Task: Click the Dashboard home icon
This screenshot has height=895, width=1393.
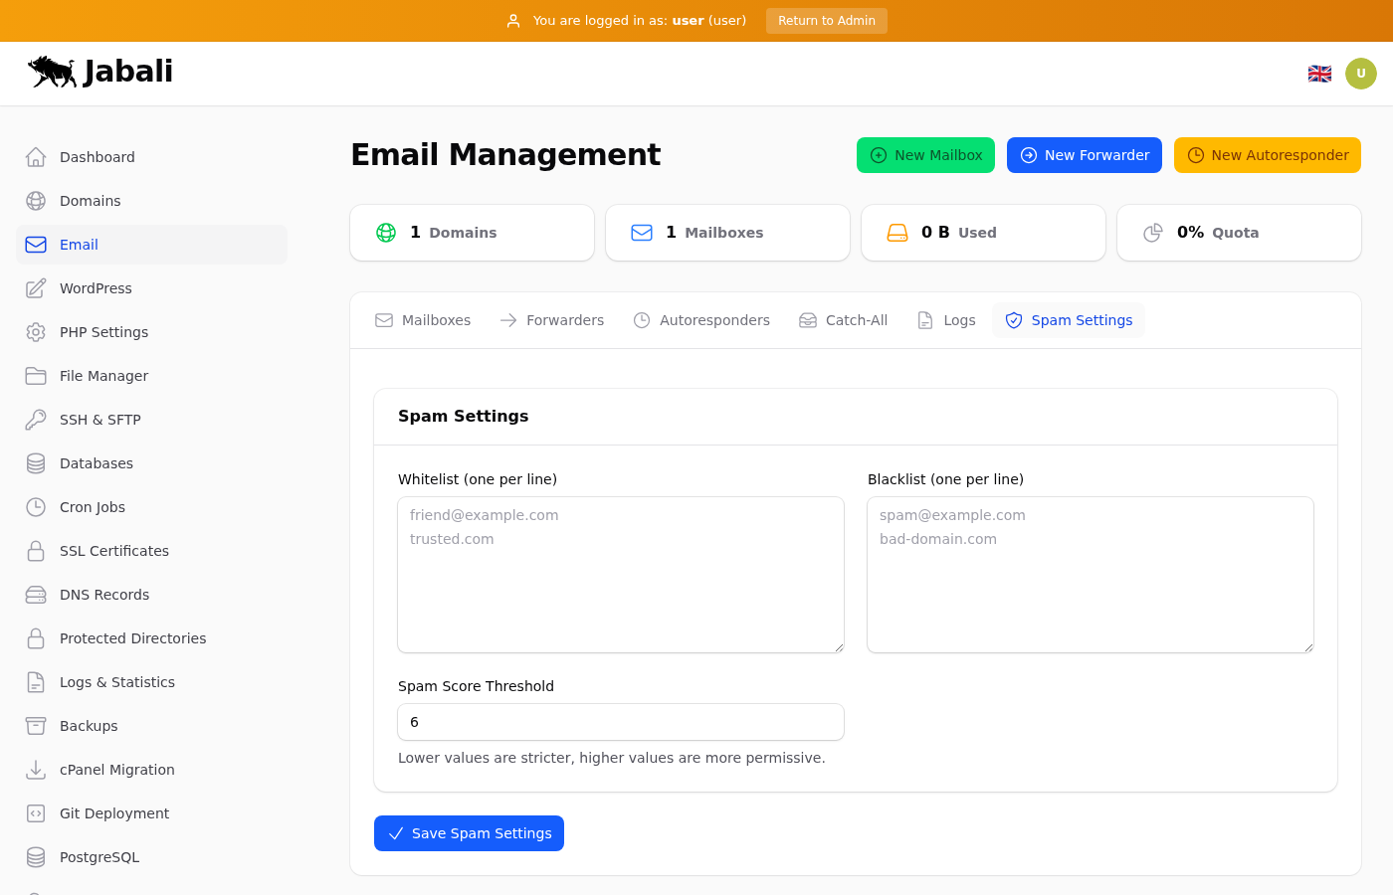Action: pos(36,157)
